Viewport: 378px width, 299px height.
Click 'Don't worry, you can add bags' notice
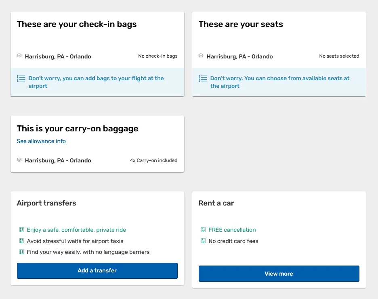click(x=96, y=82)
